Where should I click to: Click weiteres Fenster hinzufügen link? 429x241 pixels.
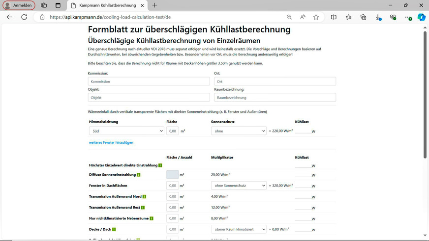pos(111,142)
